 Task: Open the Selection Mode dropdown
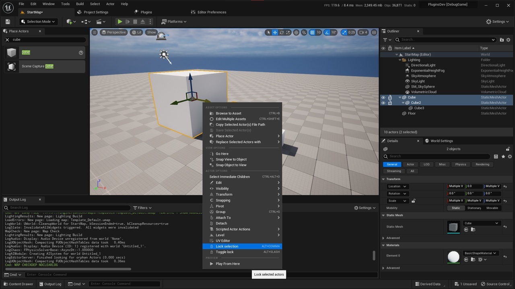39,22
